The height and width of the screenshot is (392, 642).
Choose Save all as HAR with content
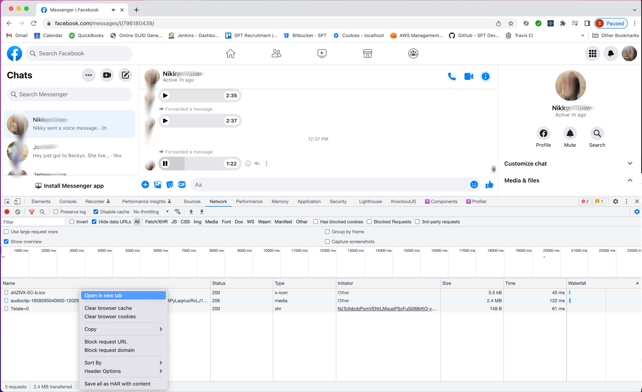click(x=123, y=384)
